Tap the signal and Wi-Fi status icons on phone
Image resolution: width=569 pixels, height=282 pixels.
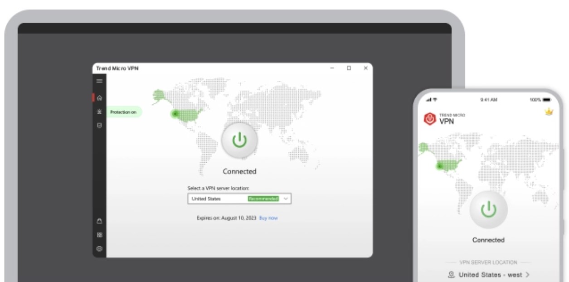tap(431, 99)
